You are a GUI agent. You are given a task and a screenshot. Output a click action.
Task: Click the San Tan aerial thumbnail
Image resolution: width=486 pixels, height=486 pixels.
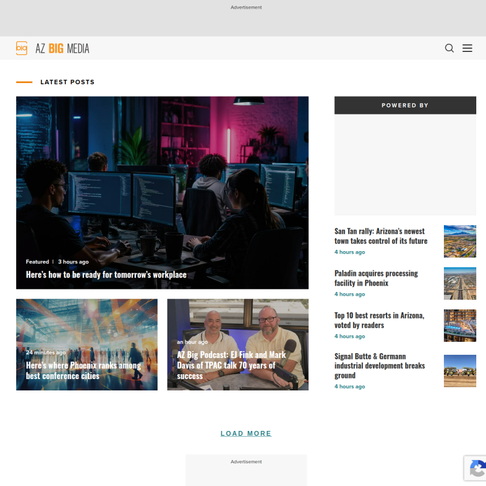click(460, 241)
